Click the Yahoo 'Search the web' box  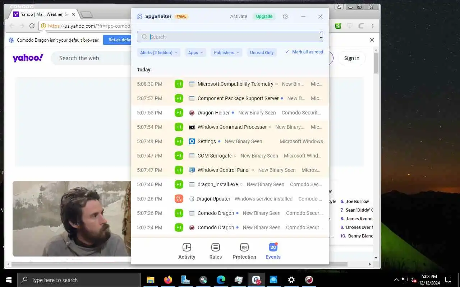(92, 58)
